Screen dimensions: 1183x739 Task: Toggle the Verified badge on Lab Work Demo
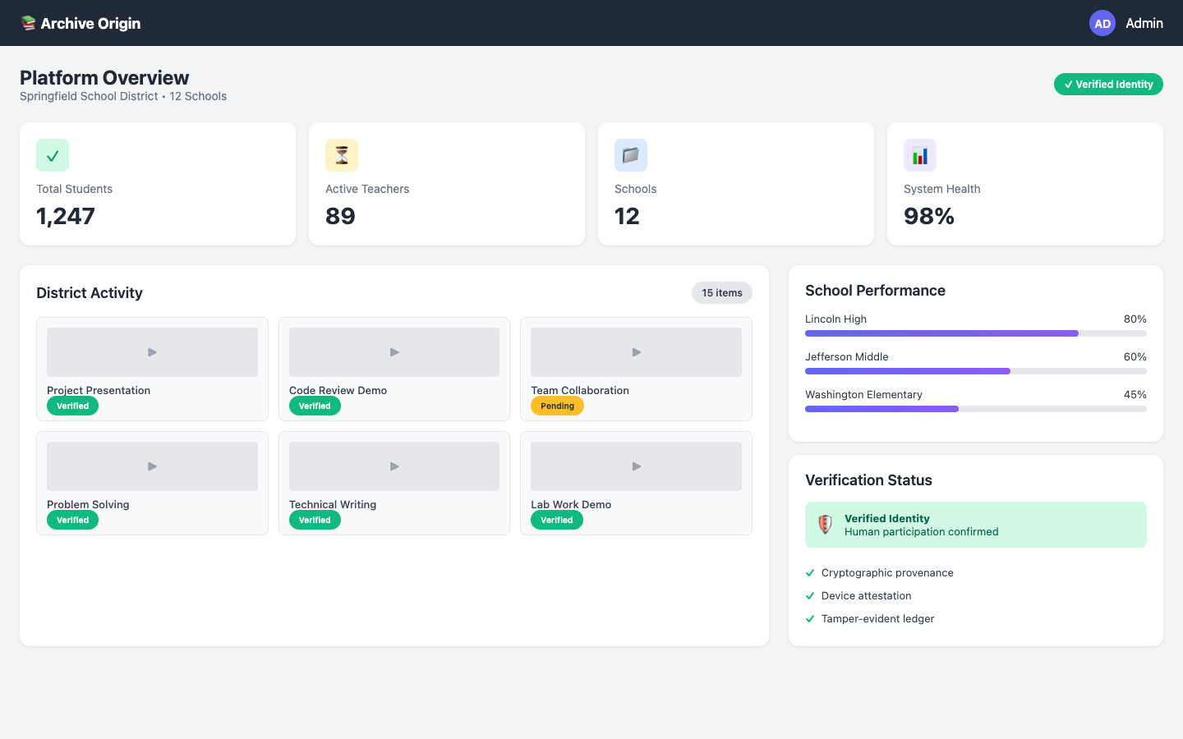(x=556, y=520)
